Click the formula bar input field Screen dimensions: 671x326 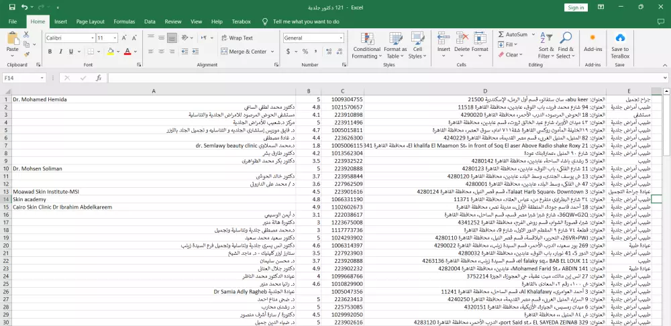coord(384,78)
